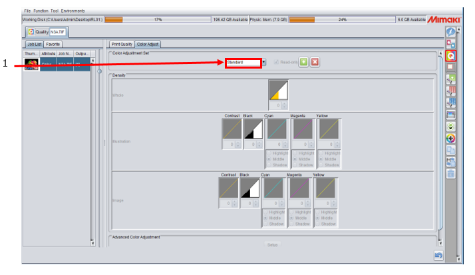The image size is (475, 275).
Task: Click green plus add adjustment set icon
Action: pyautogui.click(x=303, y=62)
